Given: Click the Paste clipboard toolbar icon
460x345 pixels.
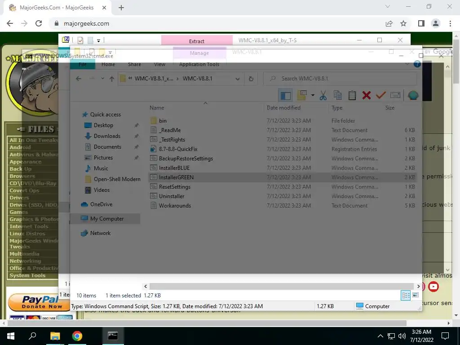Looking at the screenshot, I should tap(352, 95).
